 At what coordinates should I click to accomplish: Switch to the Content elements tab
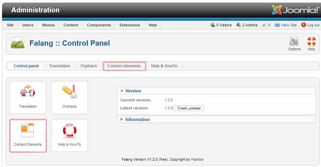coord(124,66)
